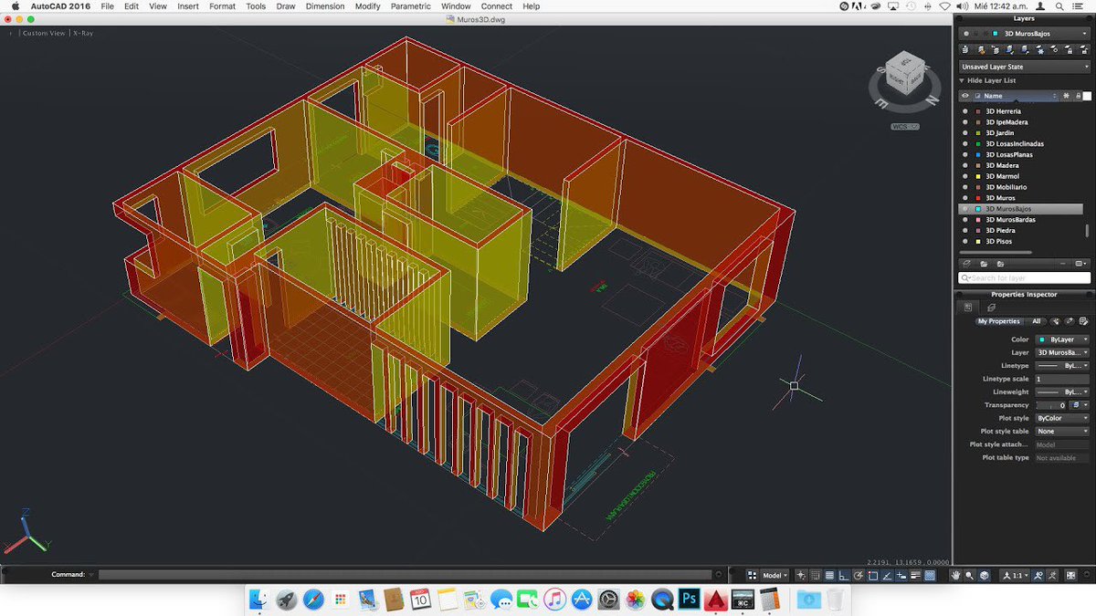Toggle polar tracking in status bar

pyautogui.click(x=858, y=575)
